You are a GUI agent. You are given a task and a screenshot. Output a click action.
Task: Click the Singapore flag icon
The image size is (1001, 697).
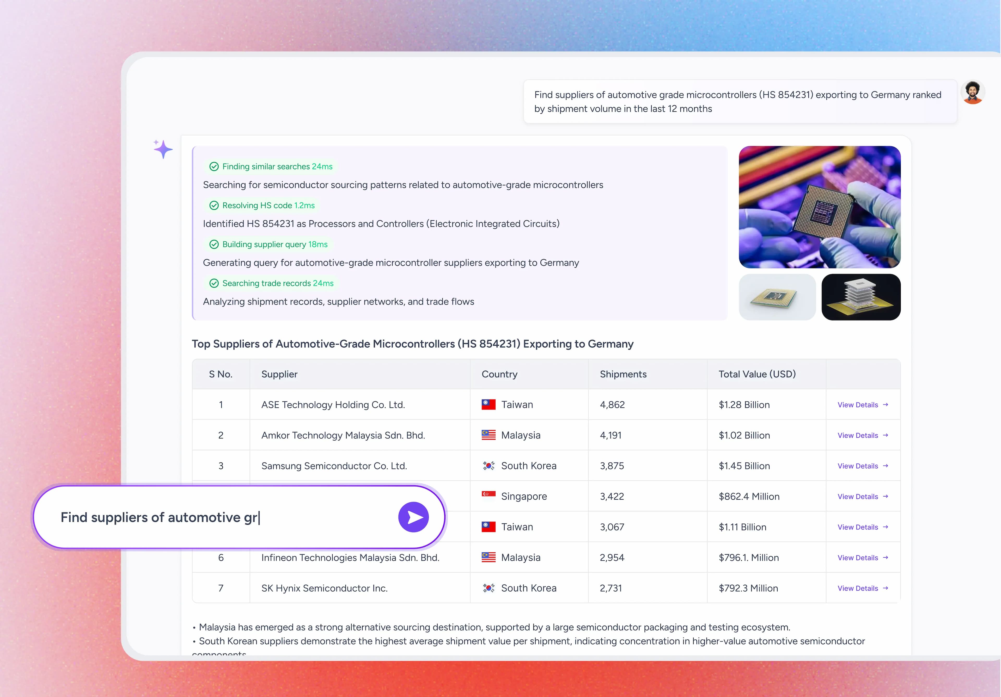pyautogui.click(x=488, y=496)
